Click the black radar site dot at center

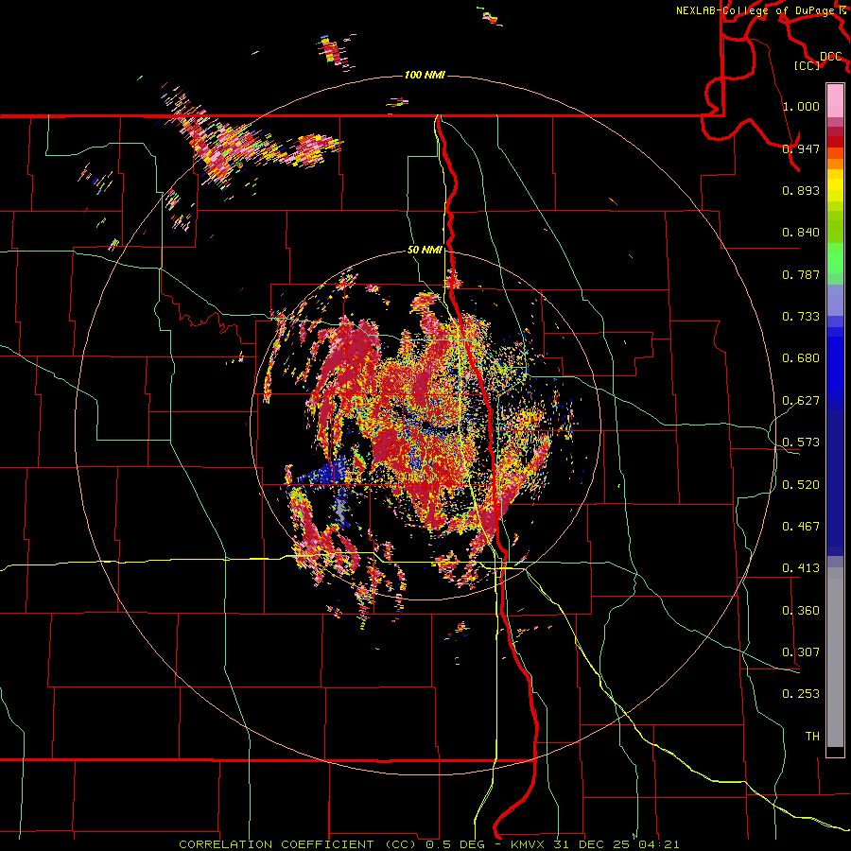pyautogui.click(x=426, y=425)
